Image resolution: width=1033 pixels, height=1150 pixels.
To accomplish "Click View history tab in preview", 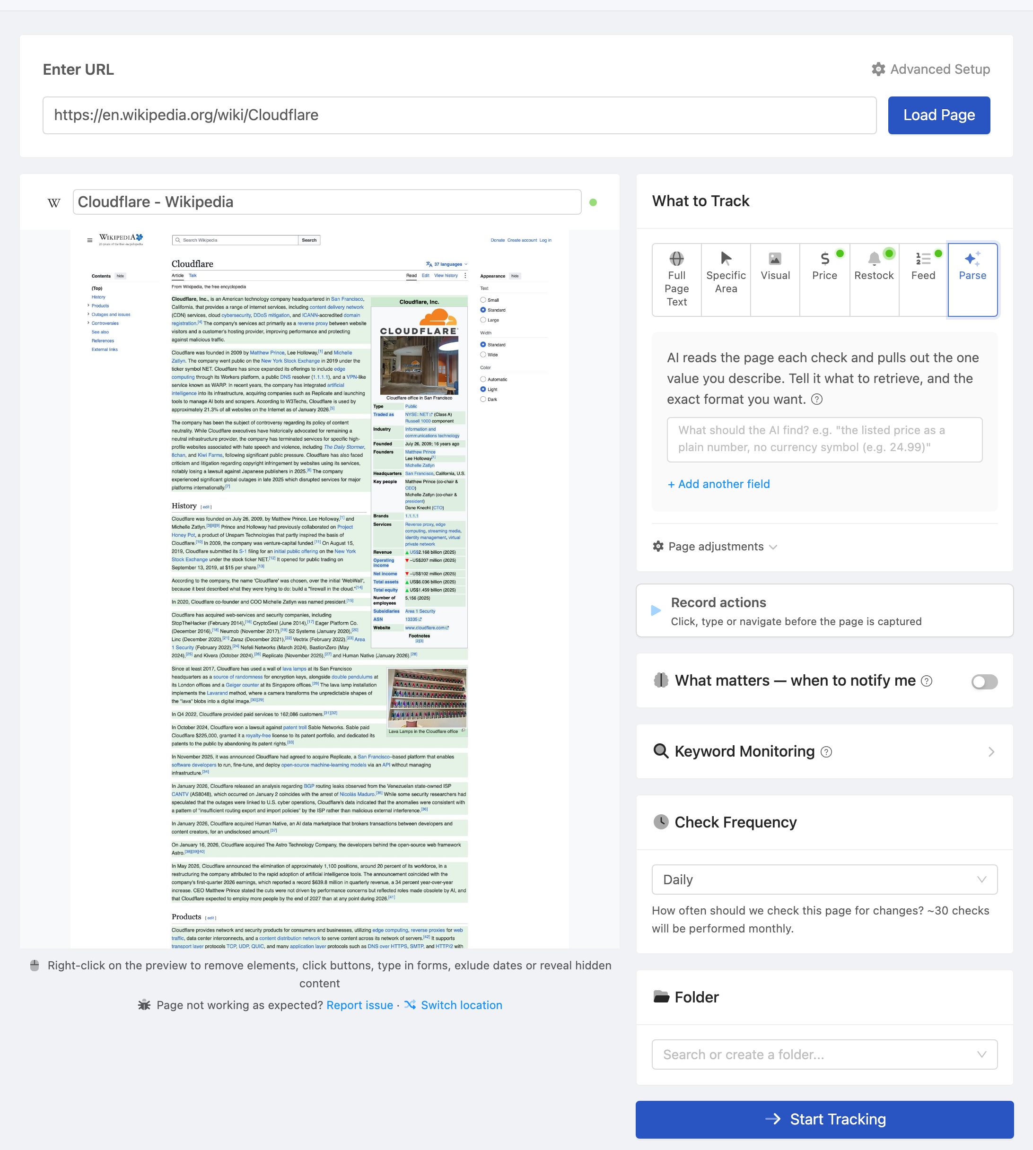I will point(446,276).
